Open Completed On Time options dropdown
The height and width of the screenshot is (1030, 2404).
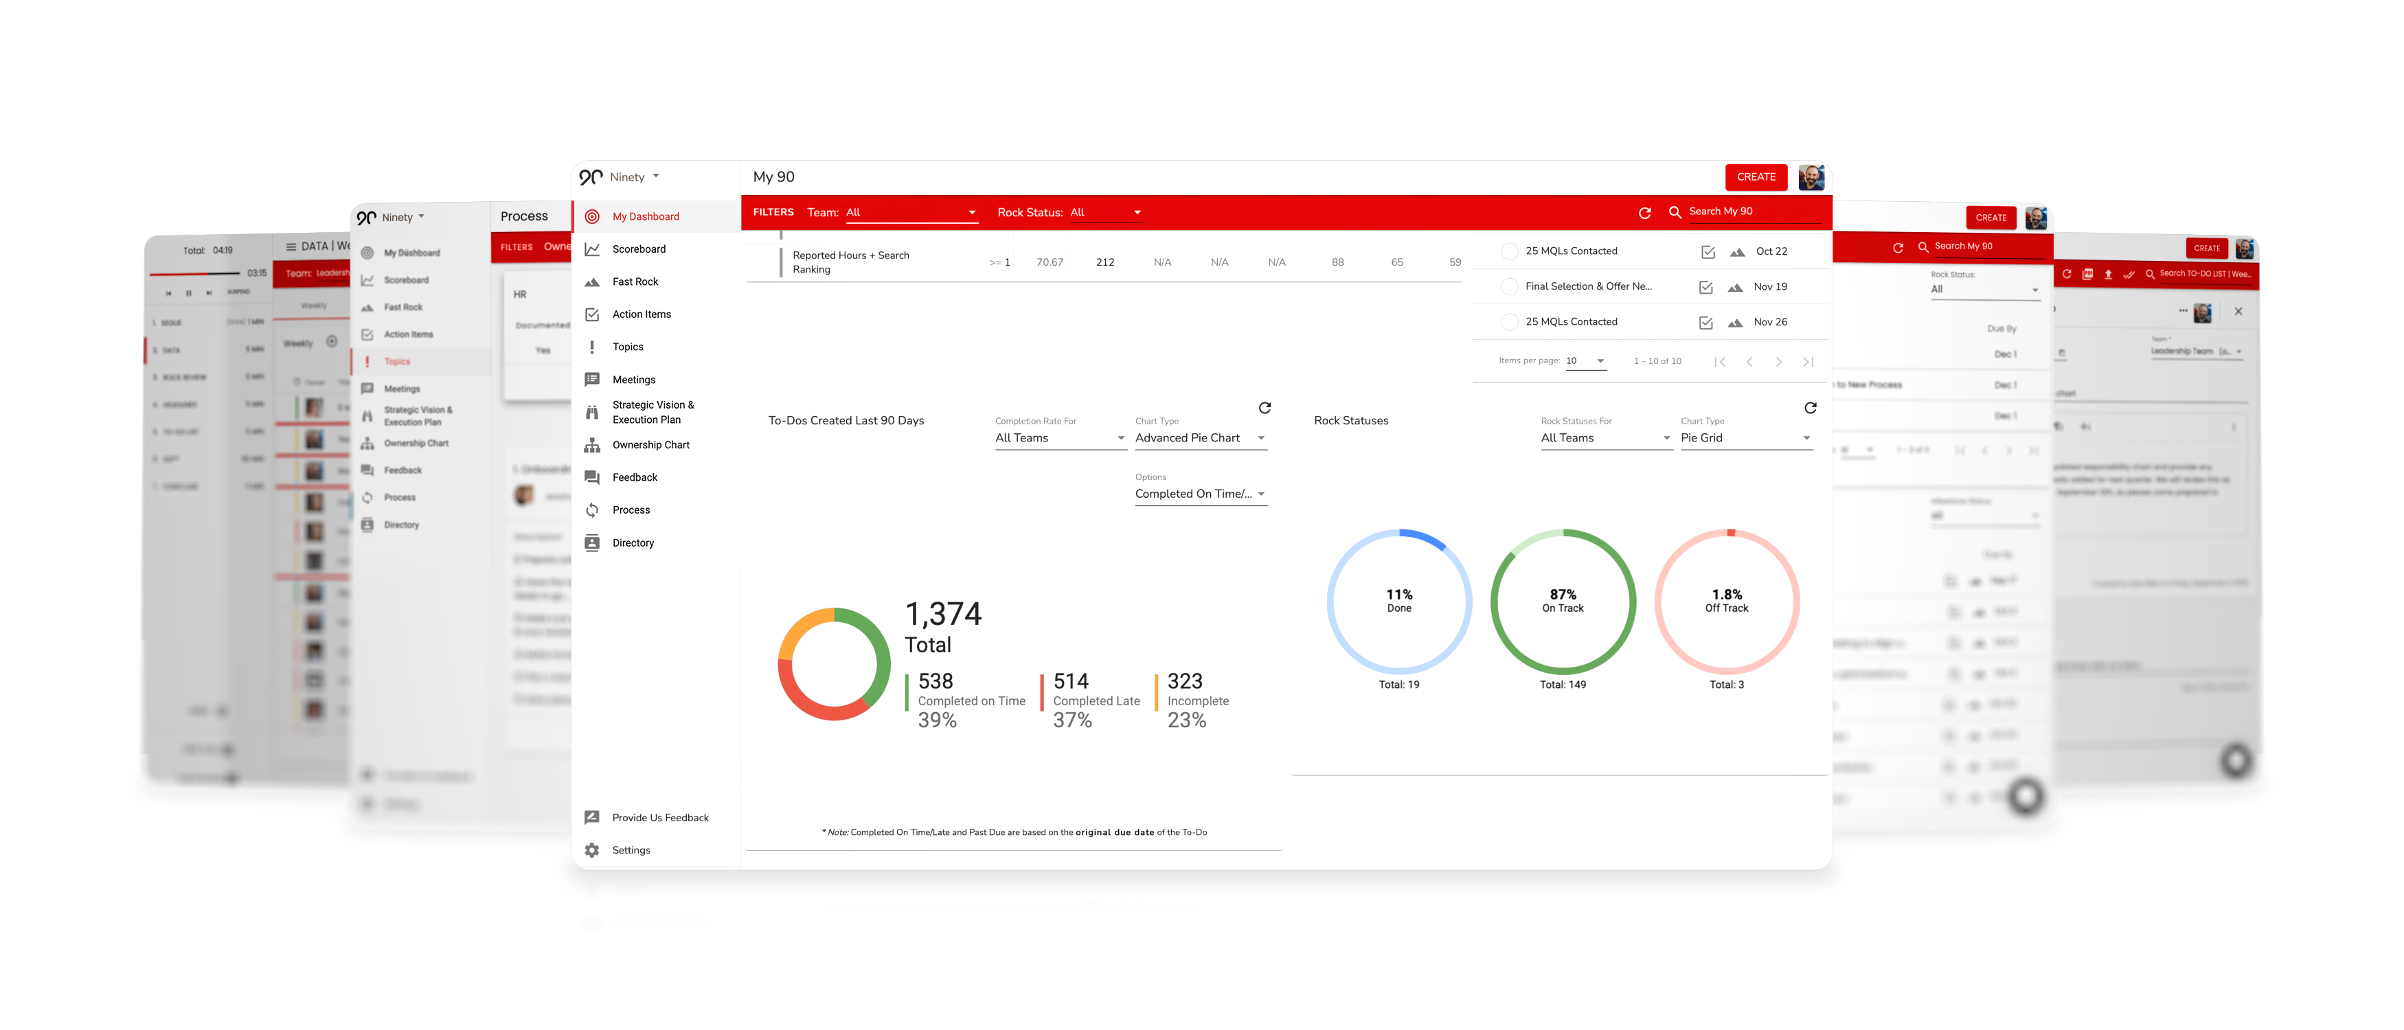(x=1200, y=494)
